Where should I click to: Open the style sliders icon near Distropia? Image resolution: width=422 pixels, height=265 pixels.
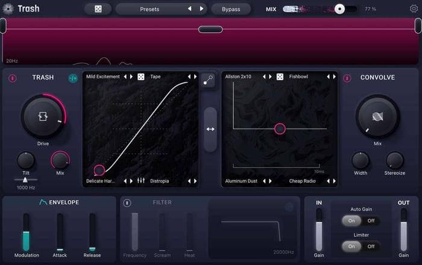tap(140, 180)
